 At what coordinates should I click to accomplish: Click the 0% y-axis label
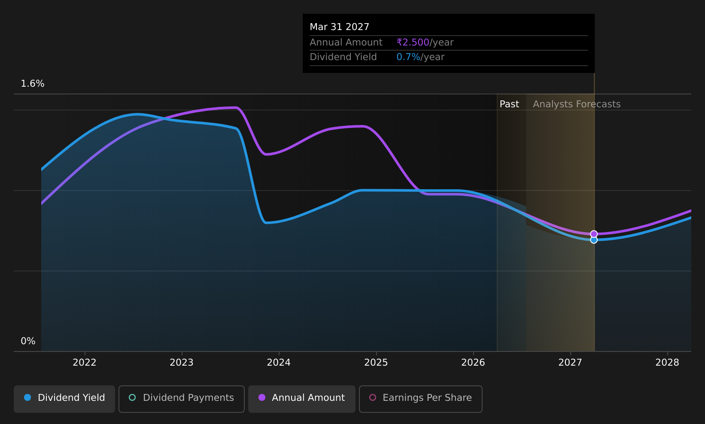[28, 341]
